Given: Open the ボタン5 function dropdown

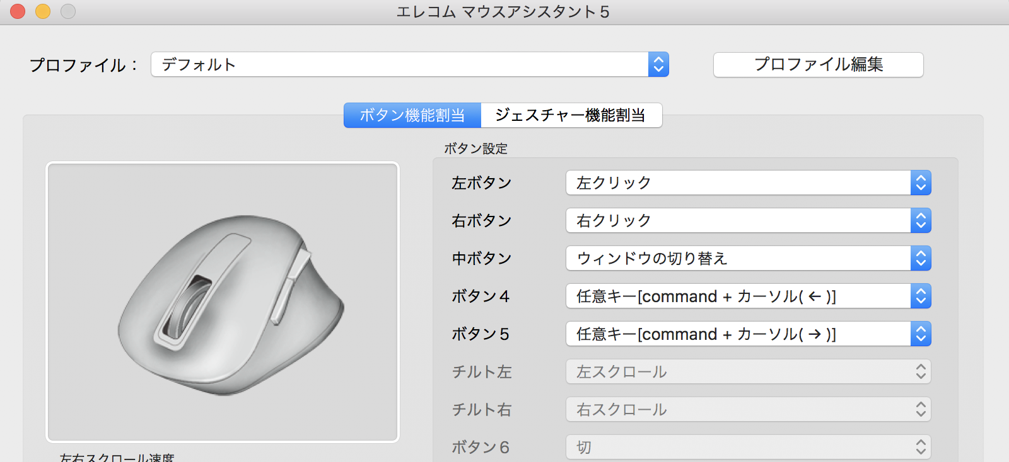Looking at the screenshot, I should click(x=749, y=334).
